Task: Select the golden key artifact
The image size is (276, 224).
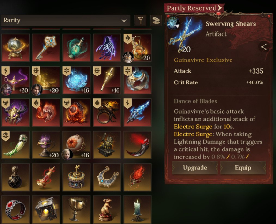Action: (x=46, y=48)
